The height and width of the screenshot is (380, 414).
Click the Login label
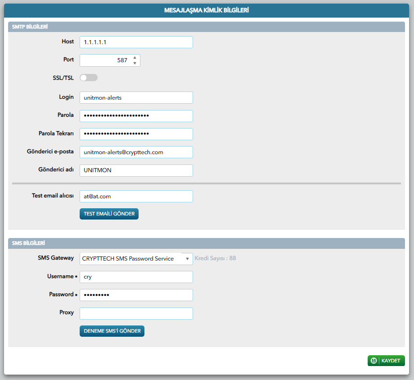pyautogui.click(x=66, y=97)
